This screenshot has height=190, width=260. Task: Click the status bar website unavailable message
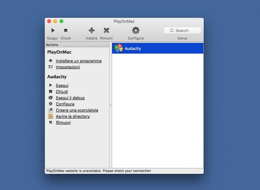pos(98,171)
